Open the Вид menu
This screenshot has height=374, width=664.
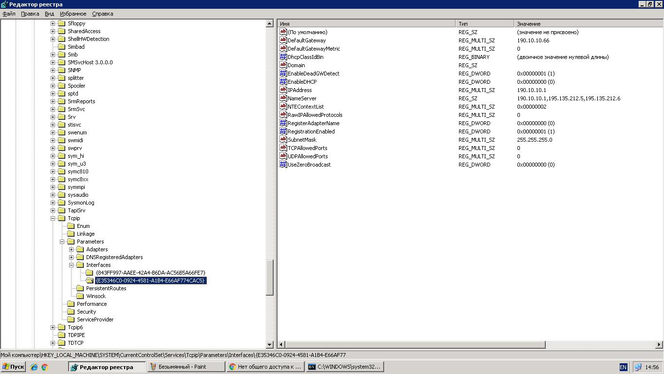pyautogui.click(x=50, y=14)
